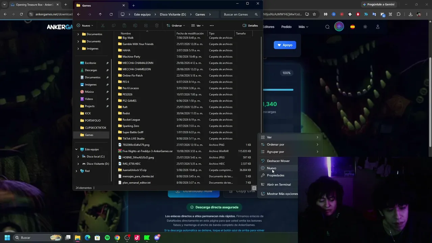Reload the AnkerGames page in Chrome
Image resolution: width=432 pixels, height=243 pixels.
pyautogui.click(x=21, y=14)
